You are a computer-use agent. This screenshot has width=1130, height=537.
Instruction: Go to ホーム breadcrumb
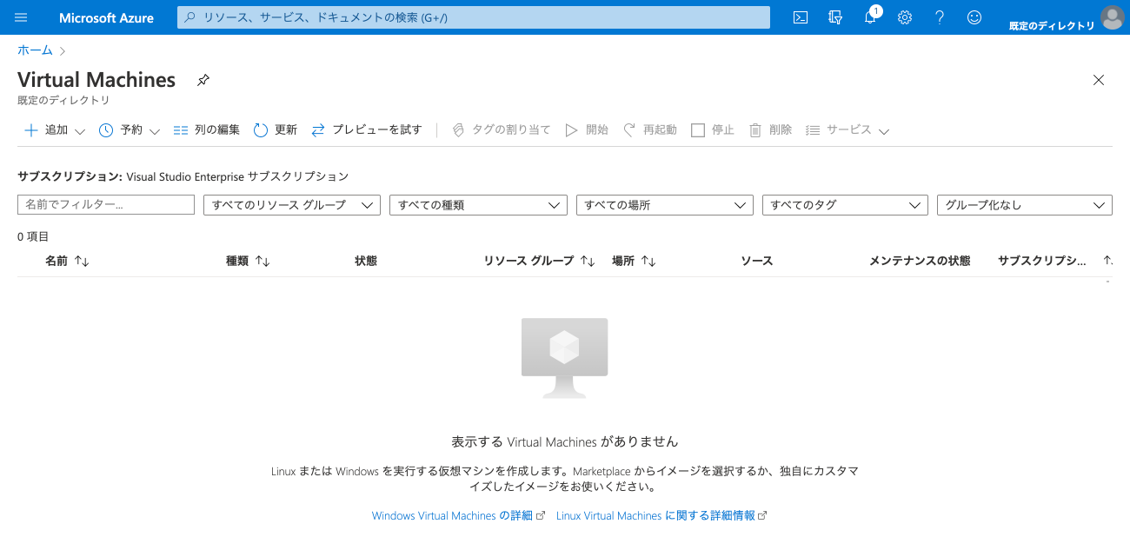[35, 50]
